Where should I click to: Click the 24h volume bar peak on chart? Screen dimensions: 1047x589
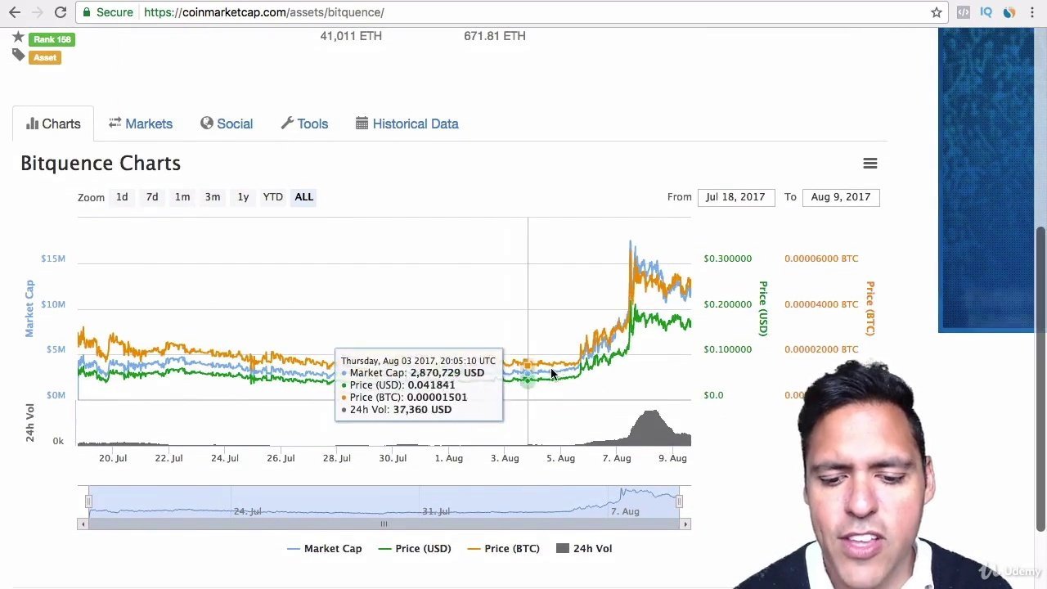[x=651, y=412]
